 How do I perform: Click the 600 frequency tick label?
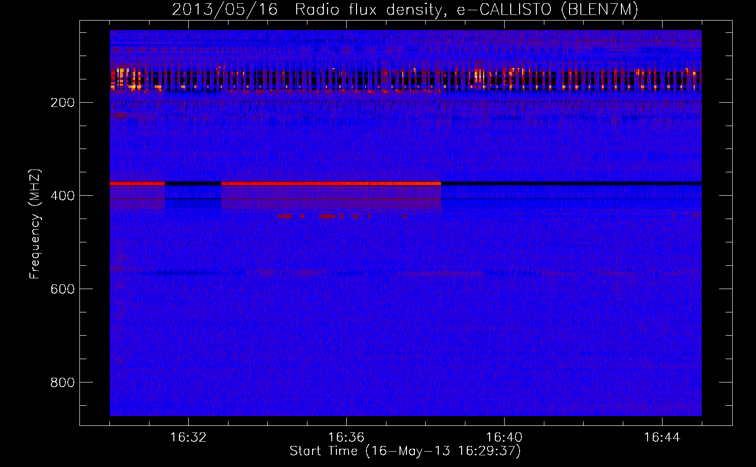(63, 289)
